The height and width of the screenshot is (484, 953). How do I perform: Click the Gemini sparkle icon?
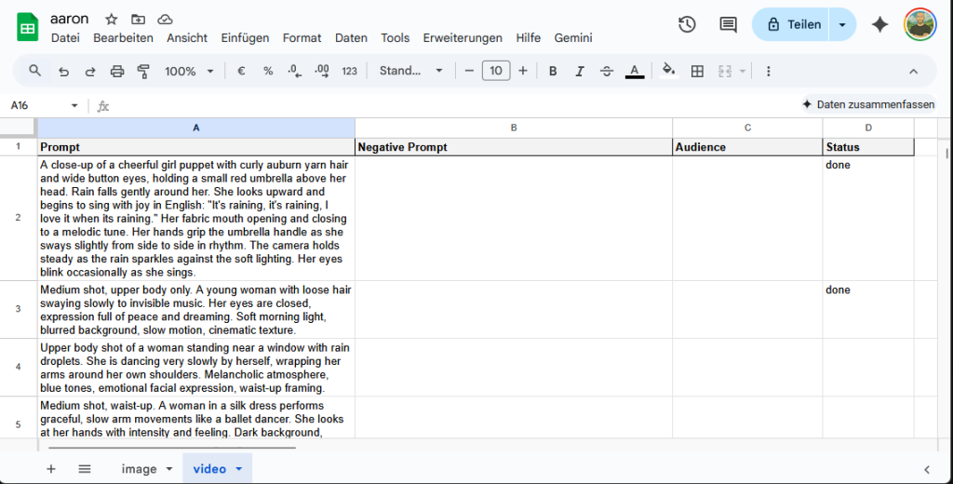879,25
